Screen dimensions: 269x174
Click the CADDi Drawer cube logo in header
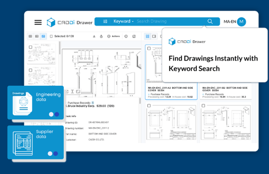click(x=51, y=22)
